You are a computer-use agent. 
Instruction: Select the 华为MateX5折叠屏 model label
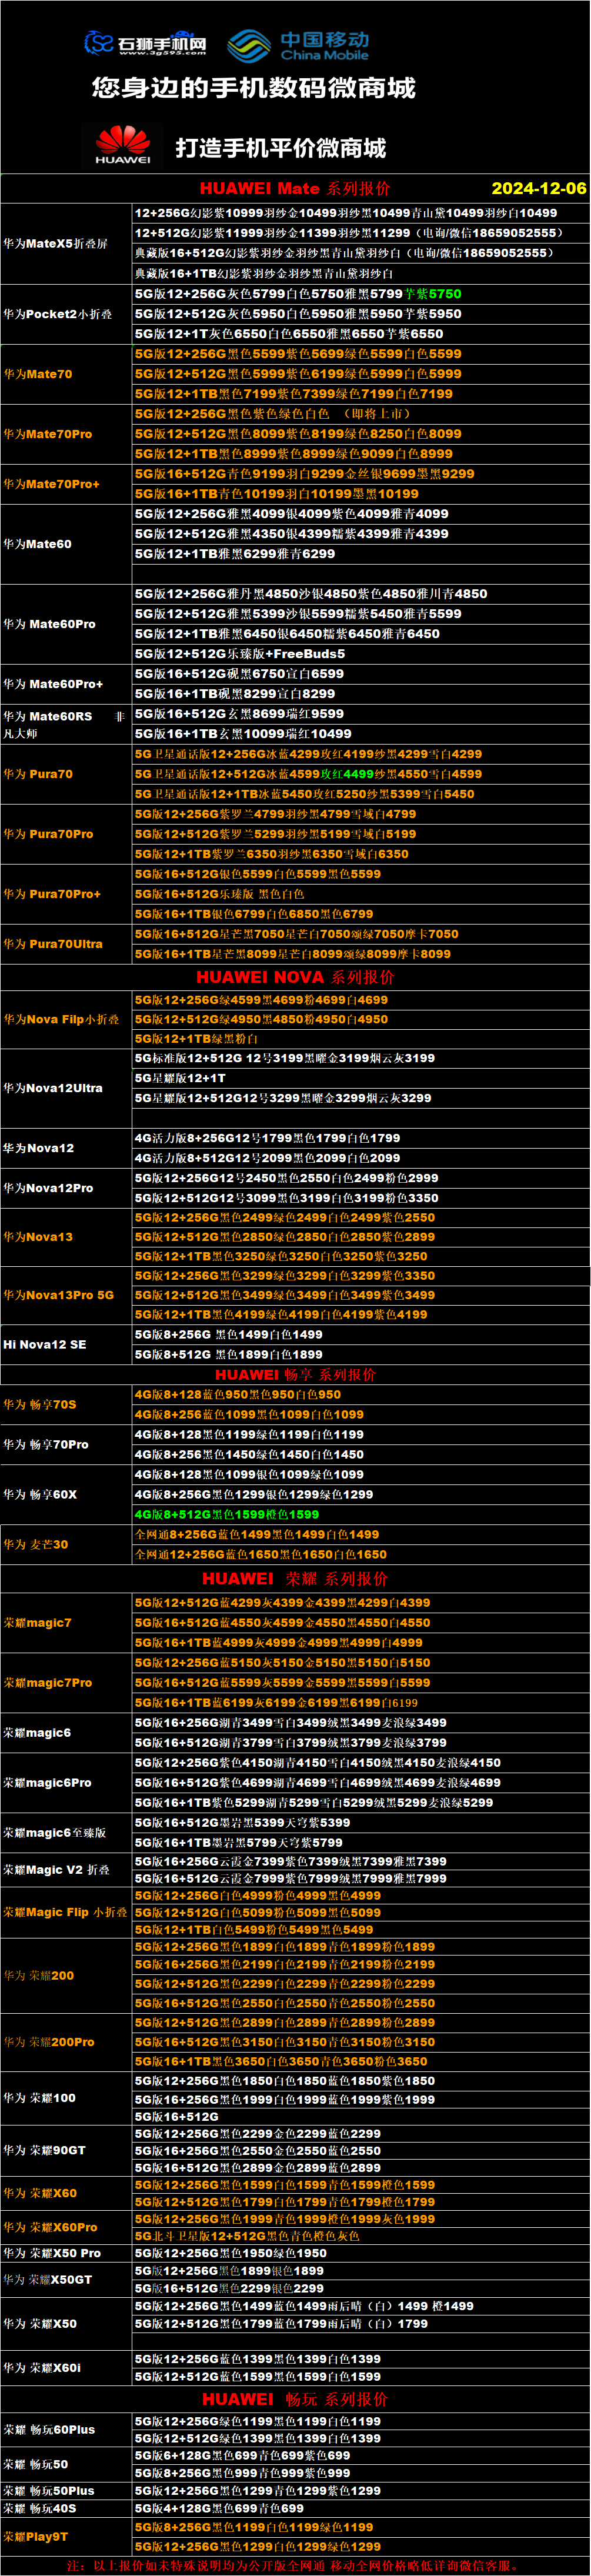[55, 244]
